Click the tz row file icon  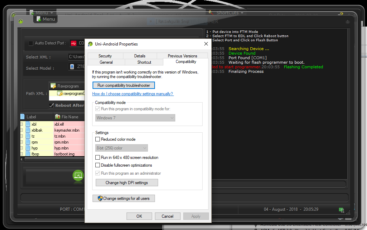pos(28,136)
